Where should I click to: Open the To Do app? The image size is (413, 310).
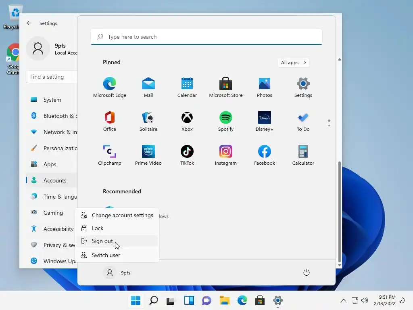point(303,121)
